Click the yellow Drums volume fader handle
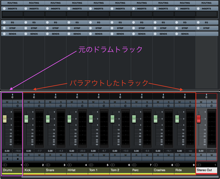Image resolution: width=220 pixels, height=179 pixels. click(5, 119)
